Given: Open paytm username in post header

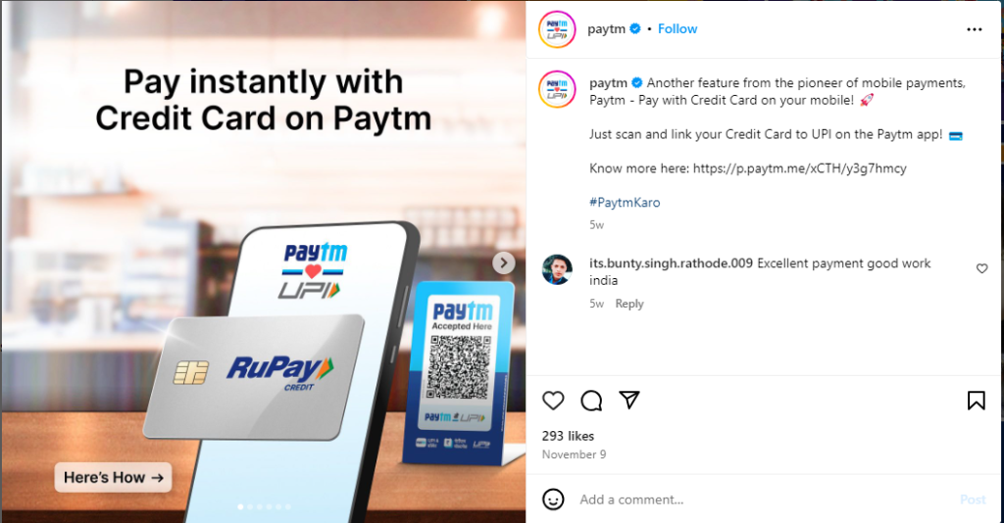Looking at the screenshot, I should coord(606,28).
